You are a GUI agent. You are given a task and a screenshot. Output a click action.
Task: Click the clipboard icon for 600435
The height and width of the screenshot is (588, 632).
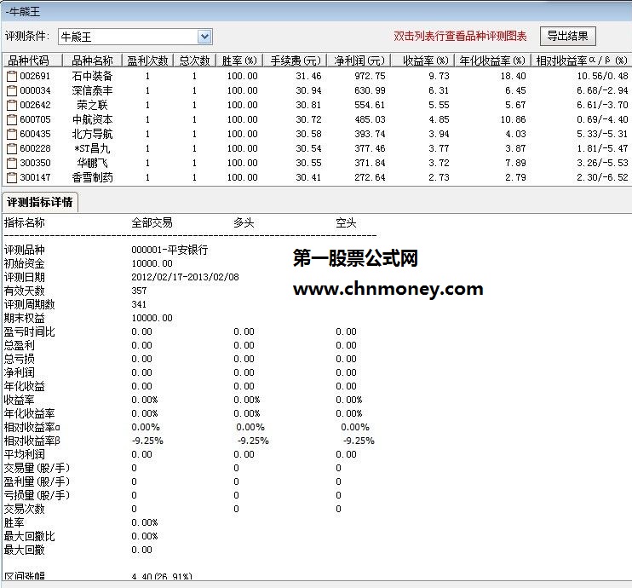12,134
